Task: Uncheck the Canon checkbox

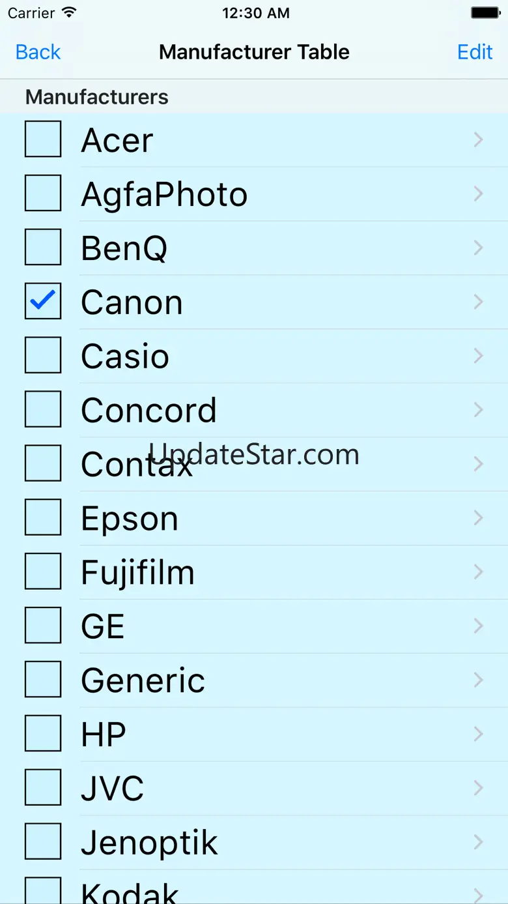Action: pos(43,301)
